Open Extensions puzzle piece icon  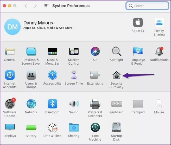point(95,75)
